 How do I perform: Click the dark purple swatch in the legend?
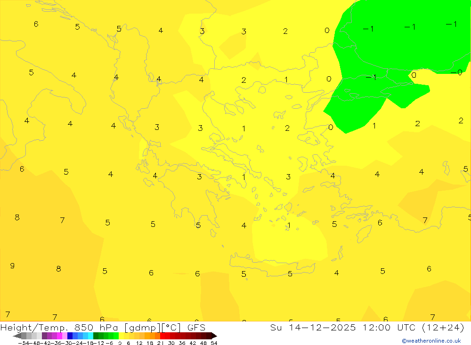coord(44,336)
